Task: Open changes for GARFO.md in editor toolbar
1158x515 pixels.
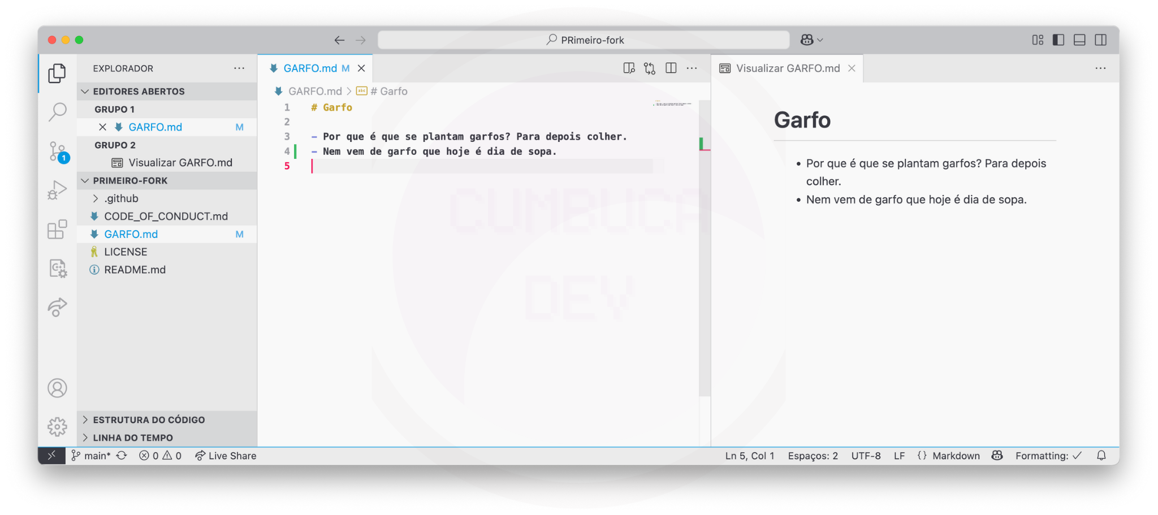Action: tap(650, 68)
